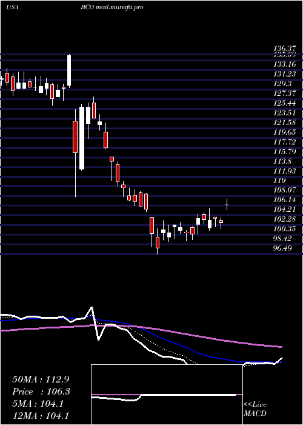Click the tall white candle reaching 136.37

click(x=69, y=70)
